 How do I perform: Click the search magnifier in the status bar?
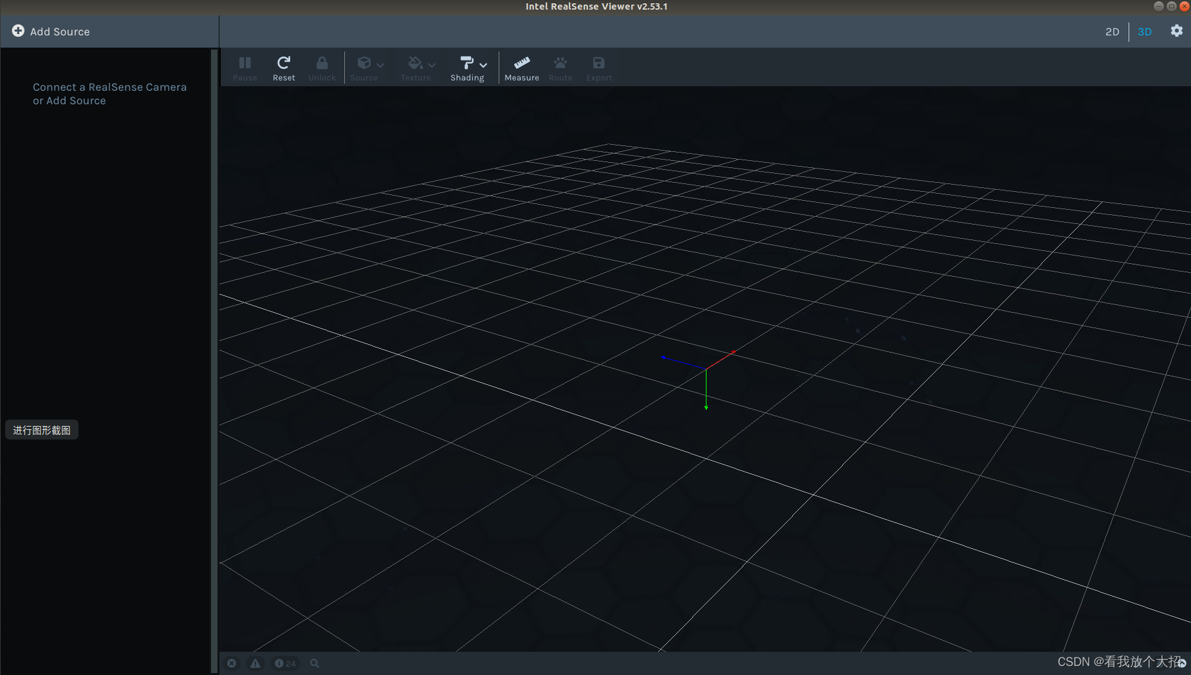tap(315, 663)
